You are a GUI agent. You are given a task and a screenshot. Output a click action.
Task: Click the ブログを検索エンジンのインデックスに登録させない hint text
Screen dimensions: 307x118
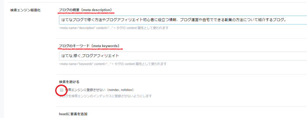106,96
